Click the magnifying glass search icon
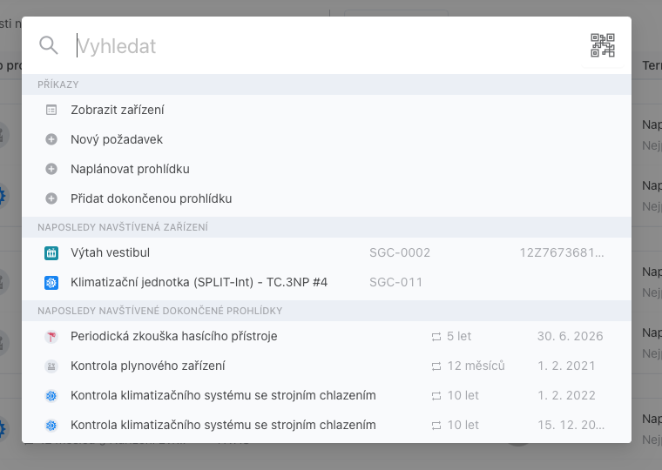This screenshot has height=470, width=662. click(x=49, y=45)
